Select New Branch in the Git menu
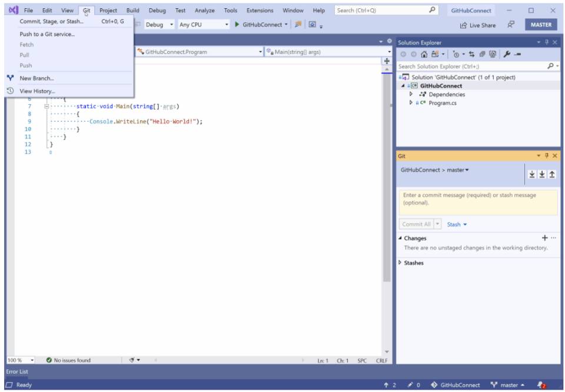 (69, 78)
